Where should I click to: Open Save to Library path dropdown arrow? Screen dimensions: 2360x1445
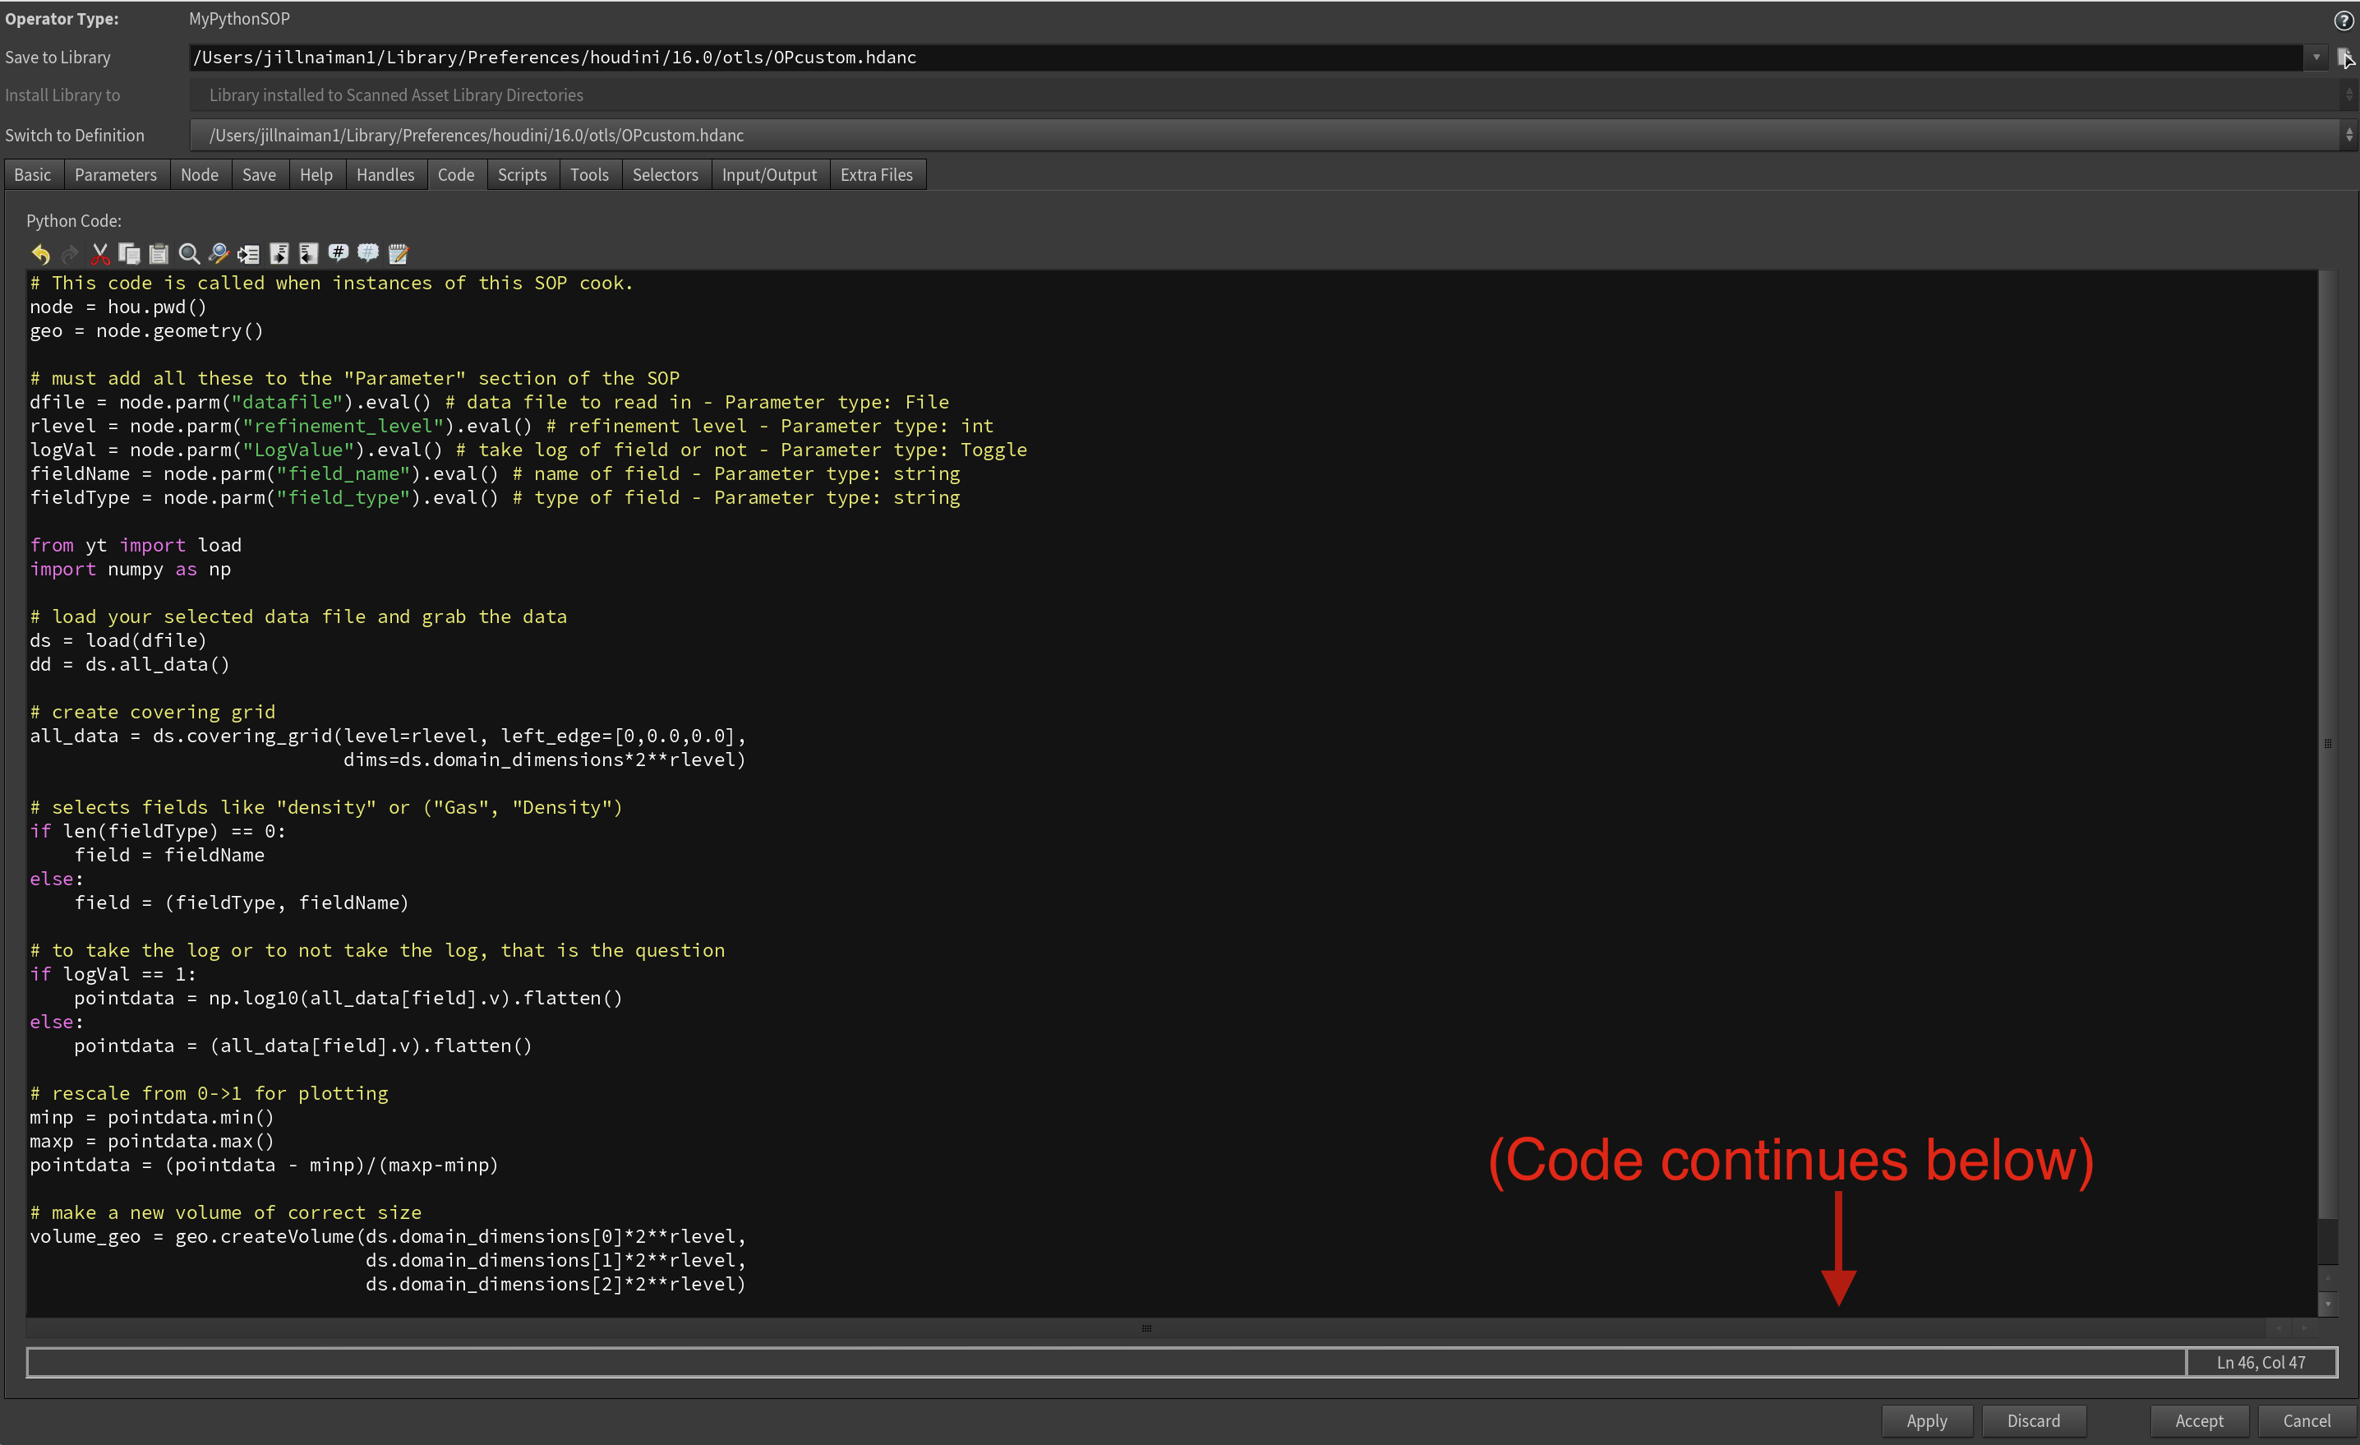(x=2316, y=58)
